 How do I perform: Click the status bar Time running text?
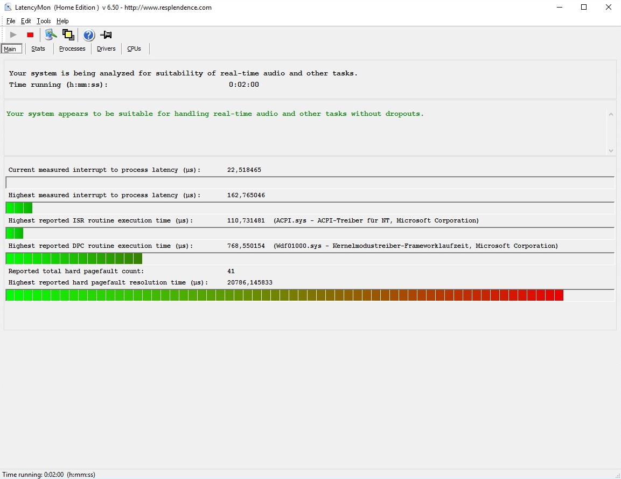48,475
